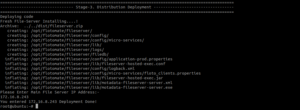Click the creating /opt/flotomate/fileserver/logs/ line

pyautogui.click(x=56, y=50)
